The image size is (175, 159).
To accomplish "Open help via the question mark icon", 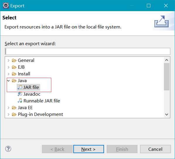I will (x=8, y=149).
